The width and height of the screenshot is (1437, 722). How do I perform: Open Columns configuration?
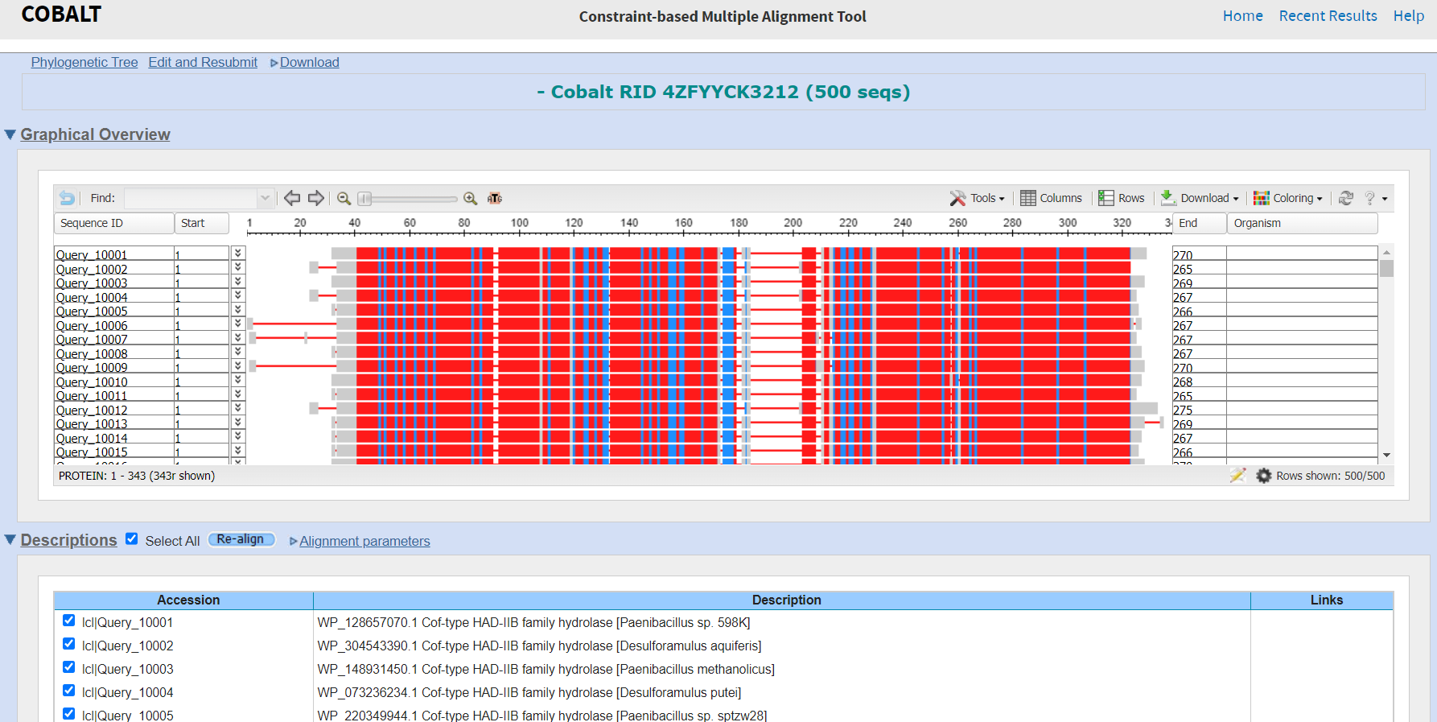[x=1051, y=198]
